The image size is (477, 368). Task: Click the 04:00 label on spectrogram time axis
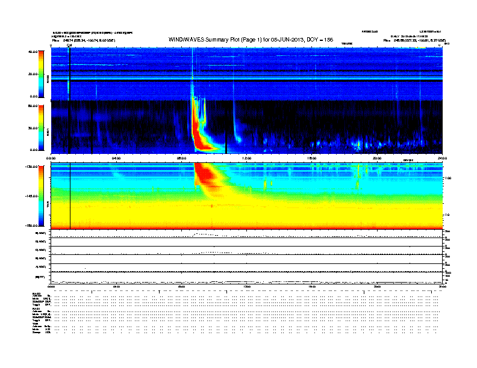[116, 158]
